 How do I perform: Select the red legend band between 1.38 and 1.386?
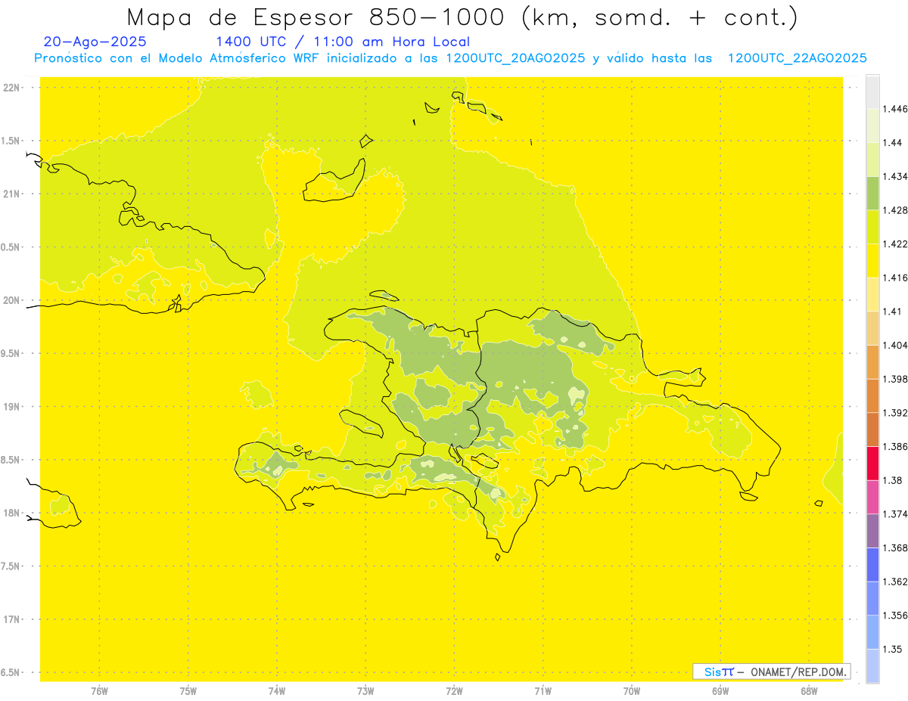[872, 463]
